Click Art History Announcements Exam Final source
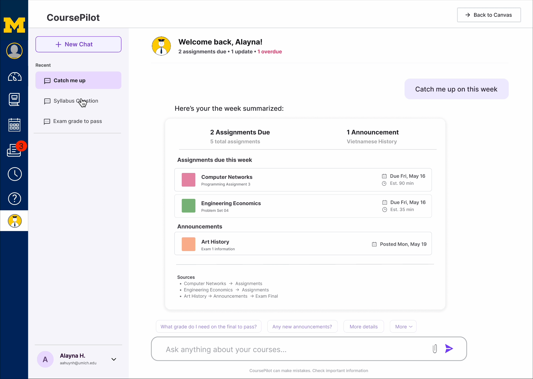 [x=231, y=296]
